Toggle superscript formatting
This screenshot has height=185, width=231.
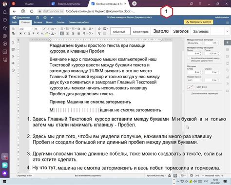point(38,34)
